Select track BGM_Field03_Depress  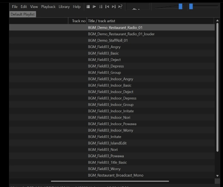click(112, 66)
